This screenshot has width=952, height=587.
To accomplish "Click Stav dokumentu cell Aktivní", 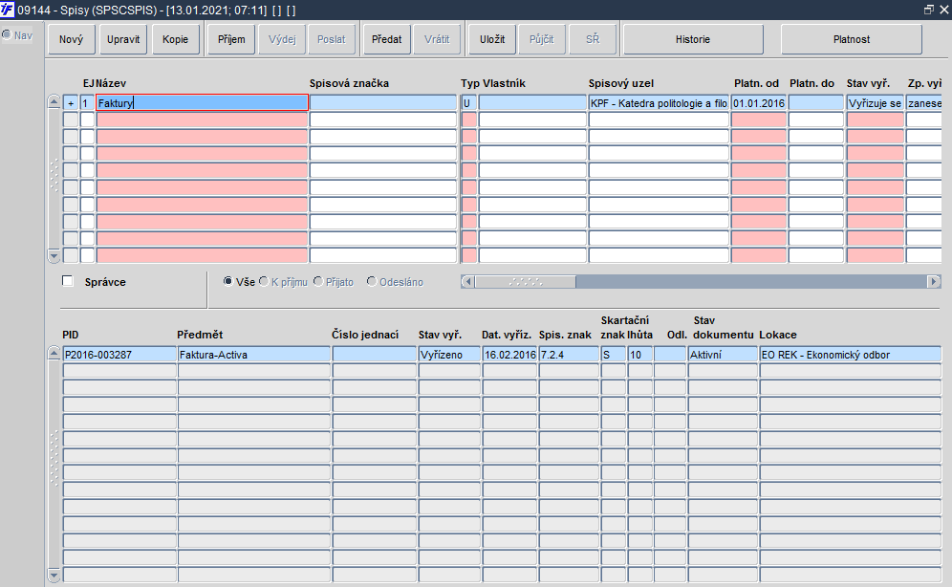I will (x=723, y=355).
